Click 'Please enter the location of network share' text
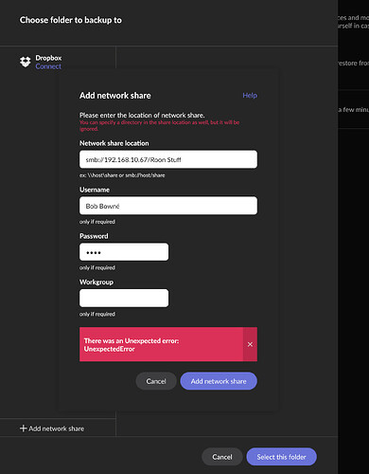This screenshot has width=369, height=474. (x=142, y=115)
